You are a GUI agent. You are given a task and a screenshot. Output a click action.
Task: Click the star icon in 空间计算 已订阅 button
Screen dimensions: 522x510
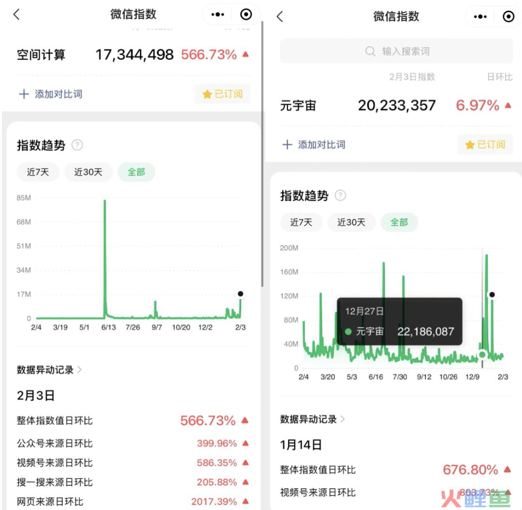207,94
